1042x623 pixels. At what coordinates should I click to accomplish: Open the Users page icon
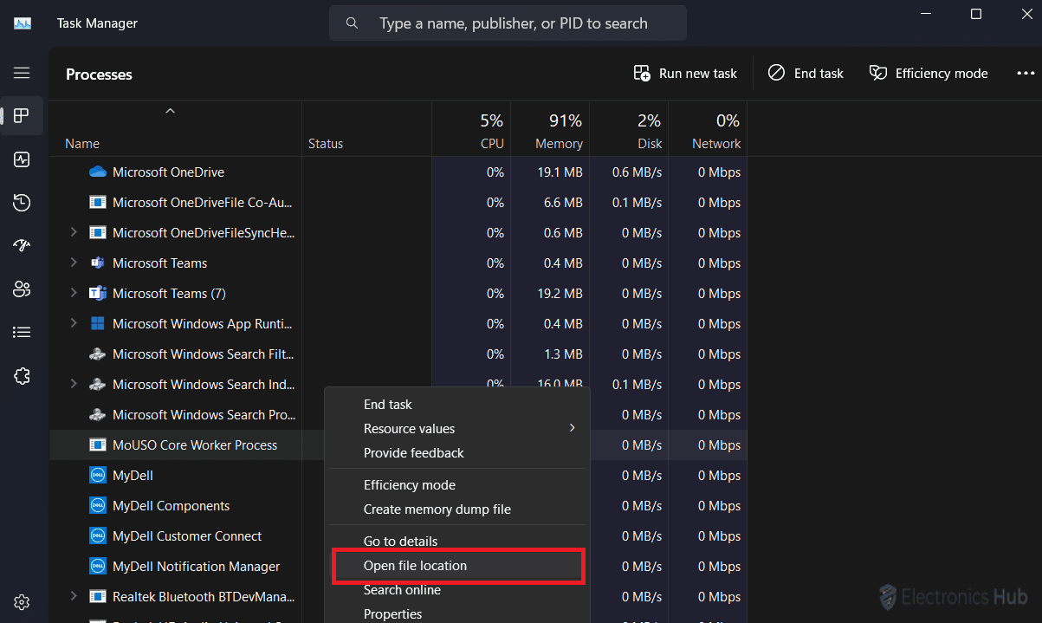(x=22, y=289)
